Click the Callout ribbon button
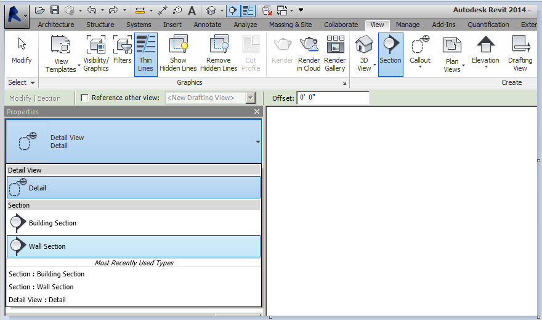Image resolution: width=542 pixels, height=320 pixels. pos(420,52)
